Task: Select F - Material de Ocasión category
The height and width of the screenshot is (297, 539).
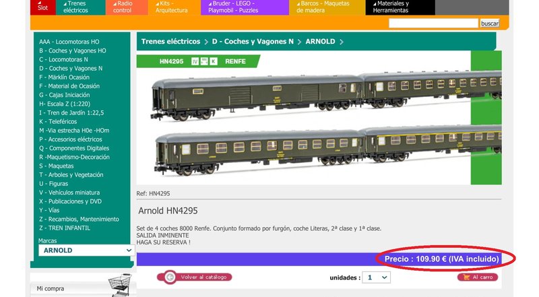Action: pos(69,86)
